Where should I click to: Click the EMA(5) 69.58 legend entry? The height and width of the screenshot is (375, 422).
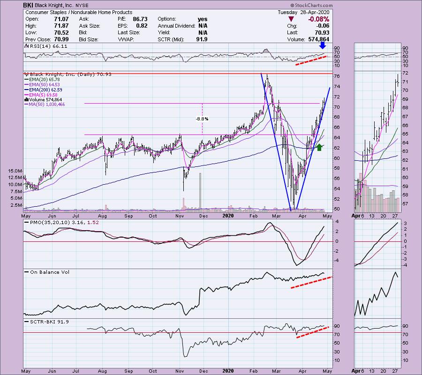41,95
